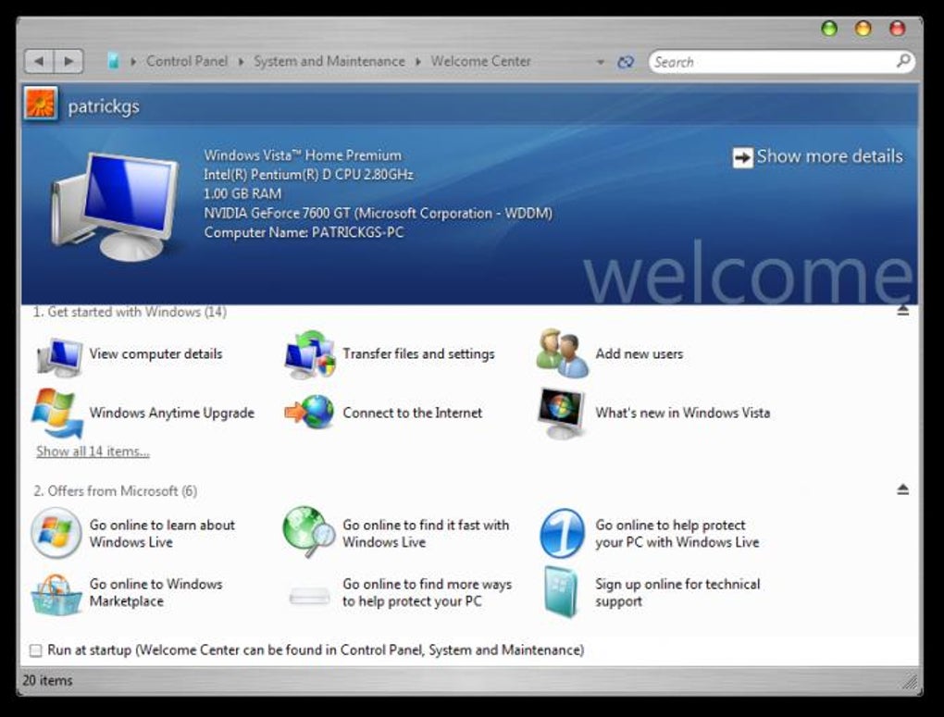Image resolution: width=944 pixels, height=717 pixels.
Task: Open the Transfer files and settings icon
Action: [310, 354]
